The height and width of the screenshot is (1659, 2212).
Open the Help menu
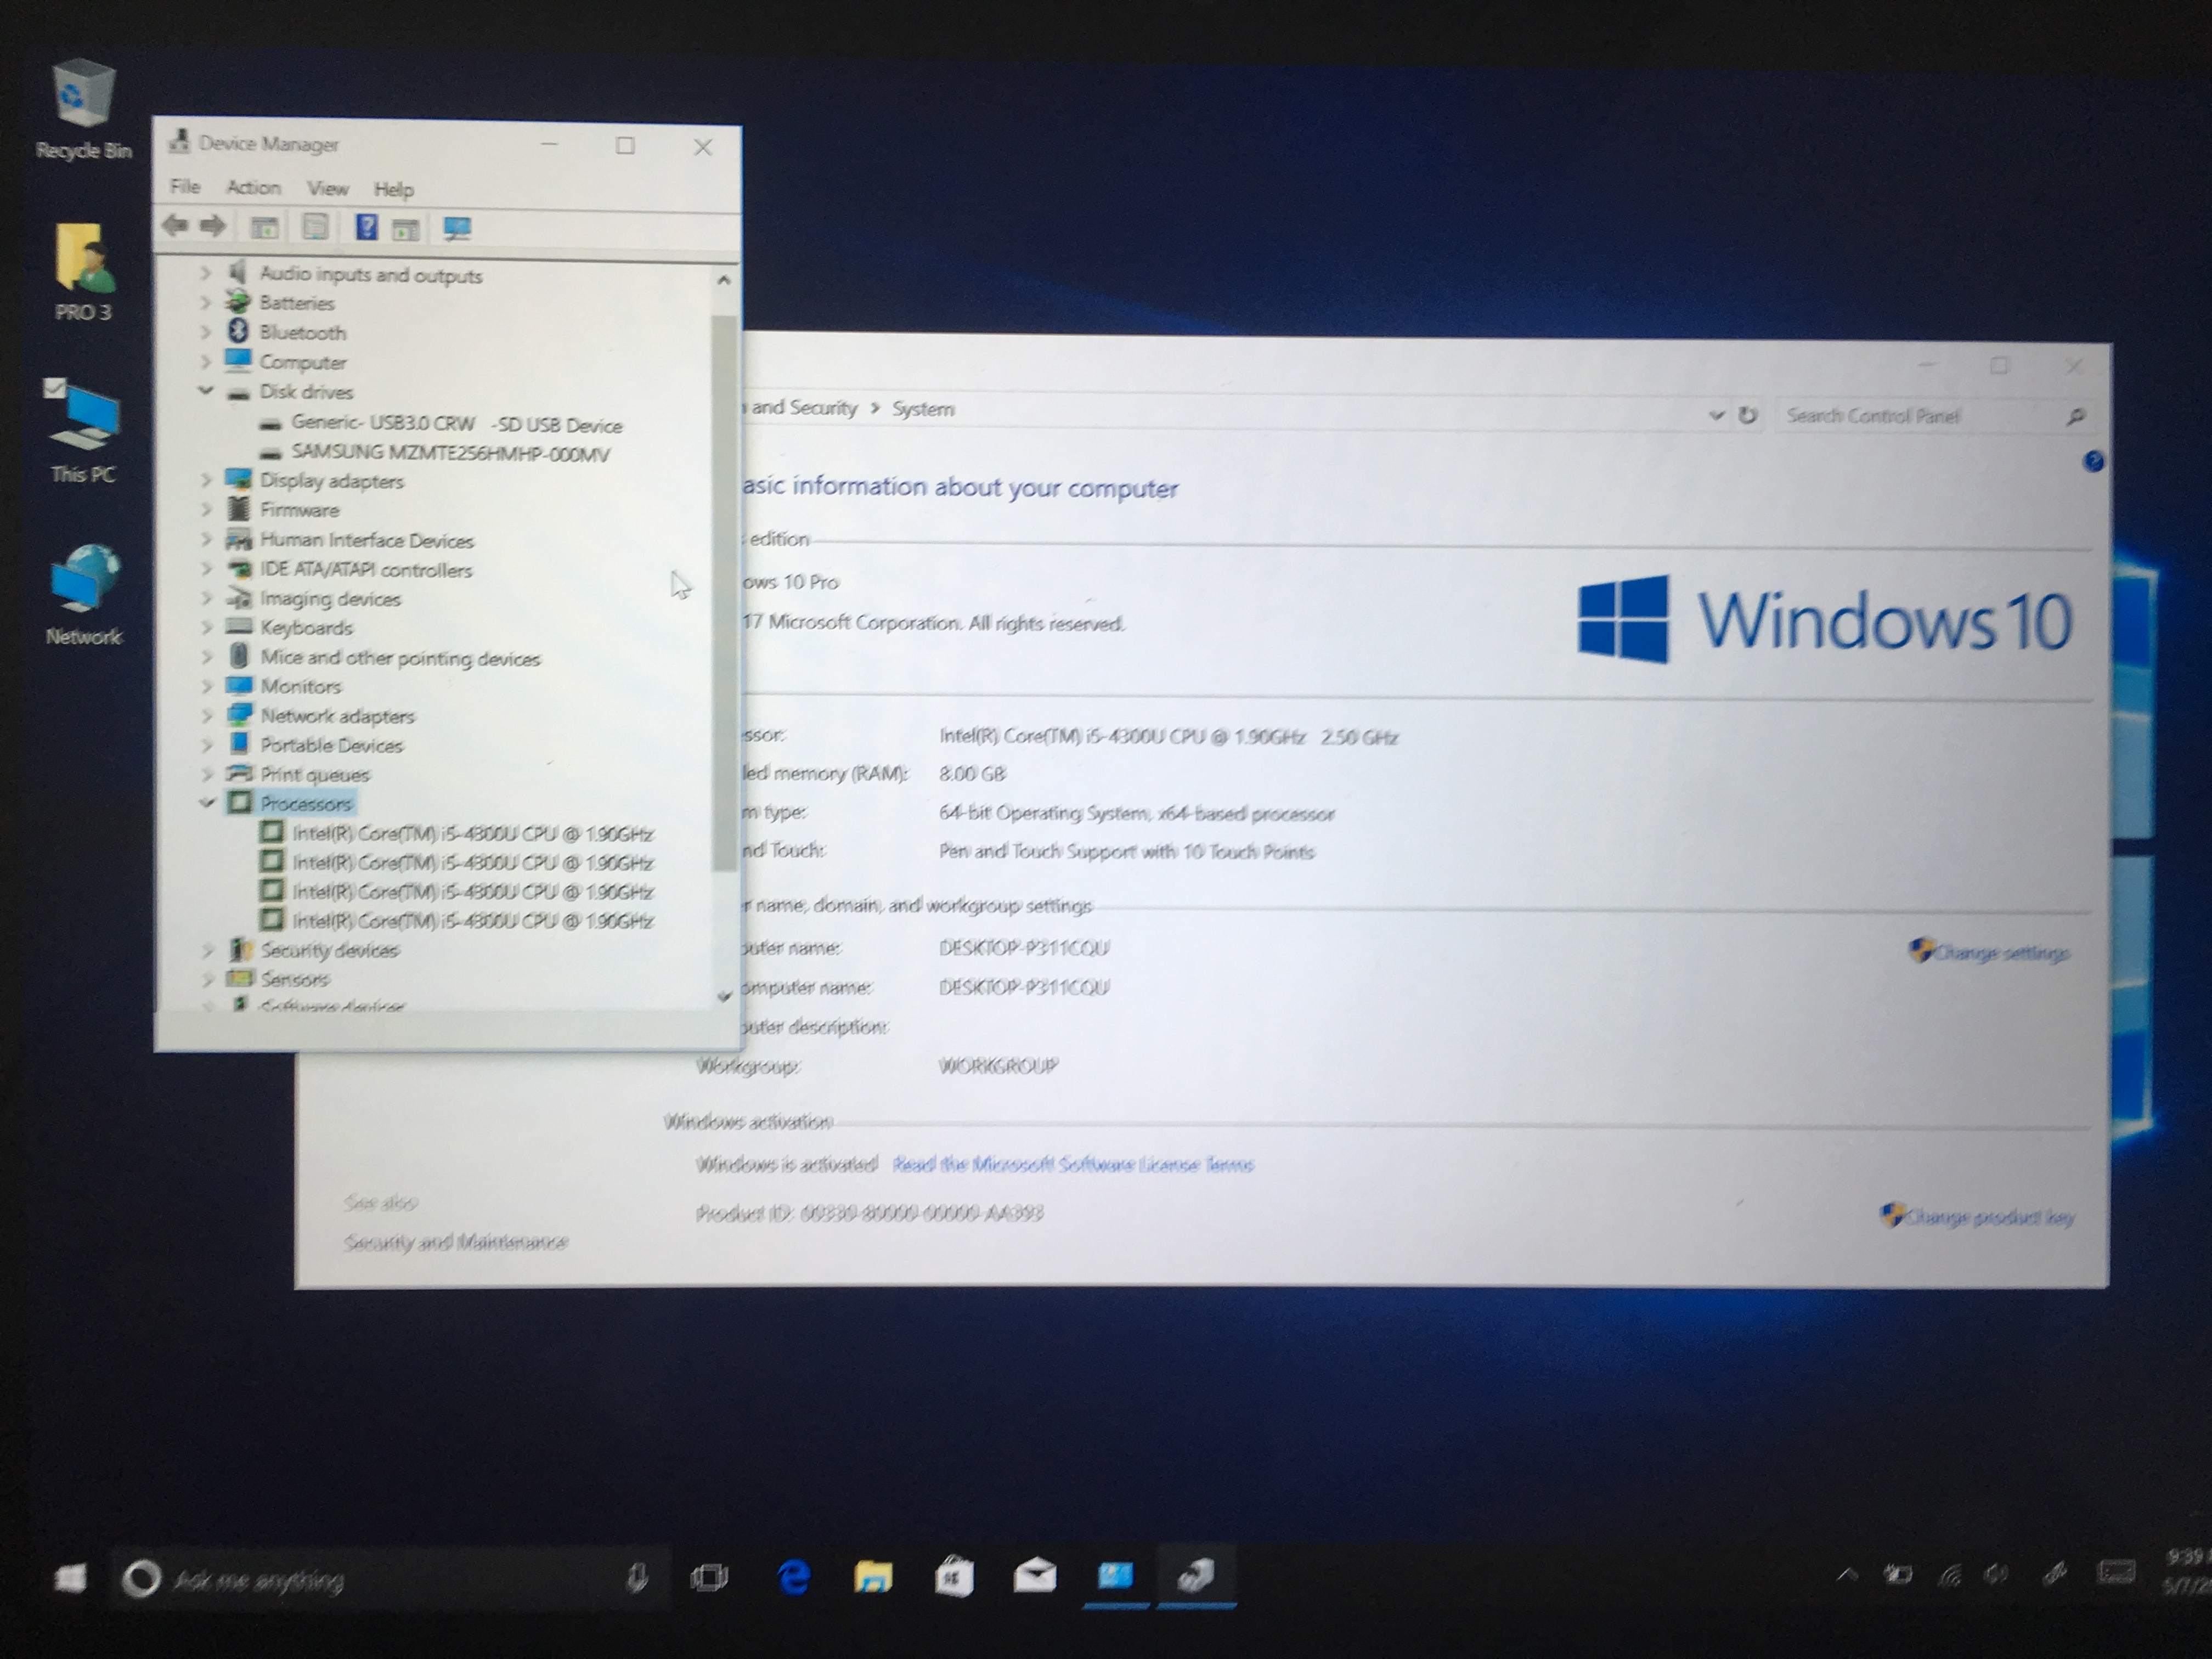tap(393, 189)
